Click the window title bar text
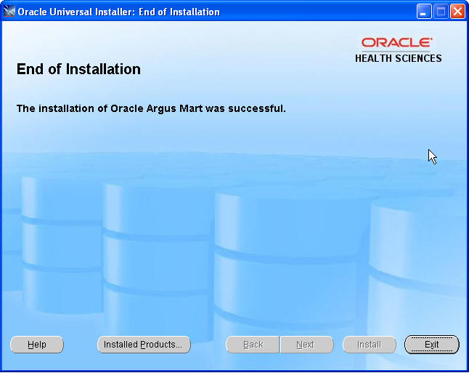 119,12
